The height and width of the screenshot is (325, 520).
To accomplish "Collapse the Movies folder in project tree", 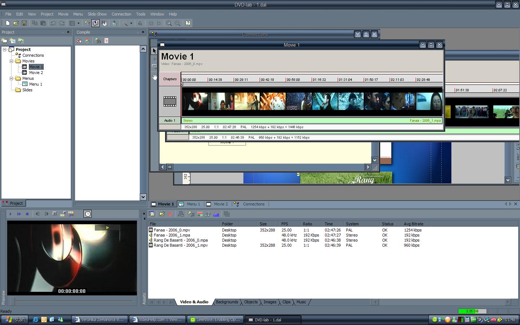I will 11,61.
